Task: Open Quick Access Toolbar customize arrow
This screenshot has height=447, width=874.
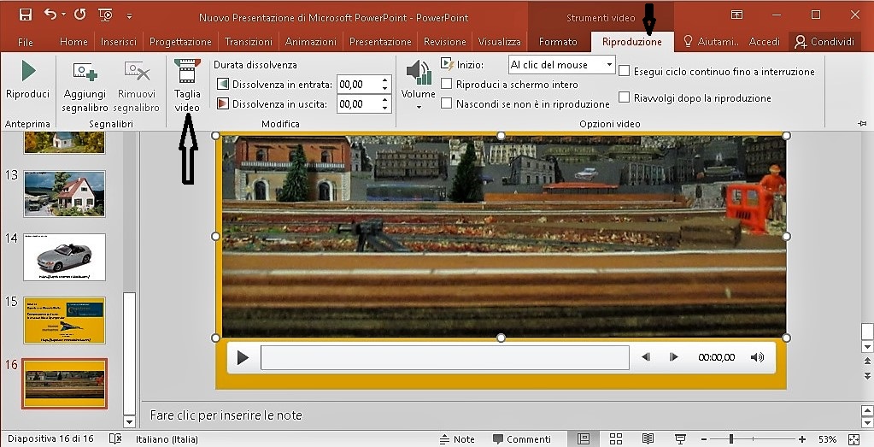Action: pos(129,15)
